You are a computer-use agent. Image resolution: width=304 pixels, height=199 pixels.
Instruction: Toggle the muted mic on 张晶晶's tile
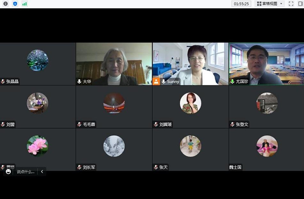click(x=3, y=82)
